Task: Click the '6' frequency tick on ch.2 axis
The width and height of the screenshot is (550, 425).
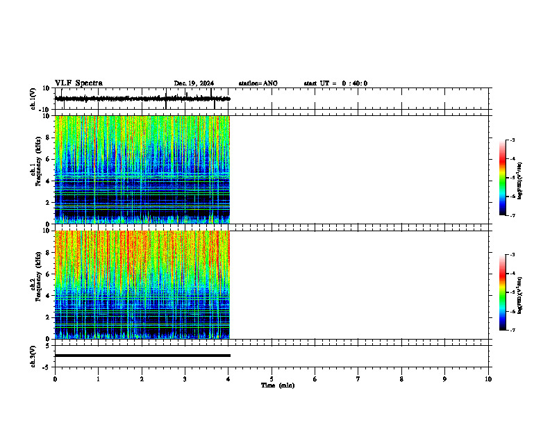Action: pyautogui.click(x=48, y=274)
